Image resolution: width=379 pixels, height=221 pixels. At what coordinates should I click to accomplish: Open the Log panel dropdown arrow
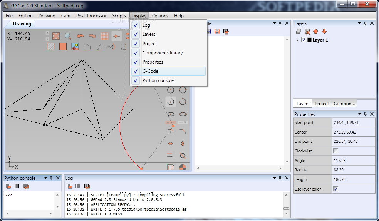coord(275,178)
